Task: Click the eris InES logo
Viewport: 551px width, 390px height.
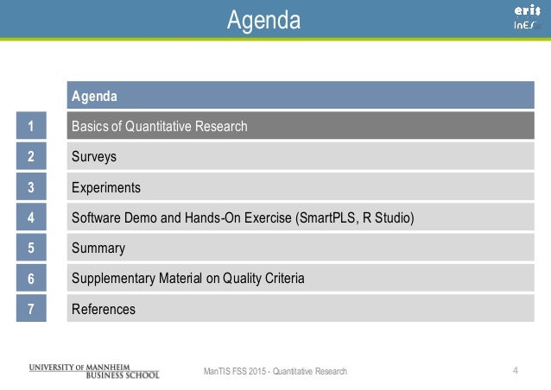Action: tap(527, 17)
